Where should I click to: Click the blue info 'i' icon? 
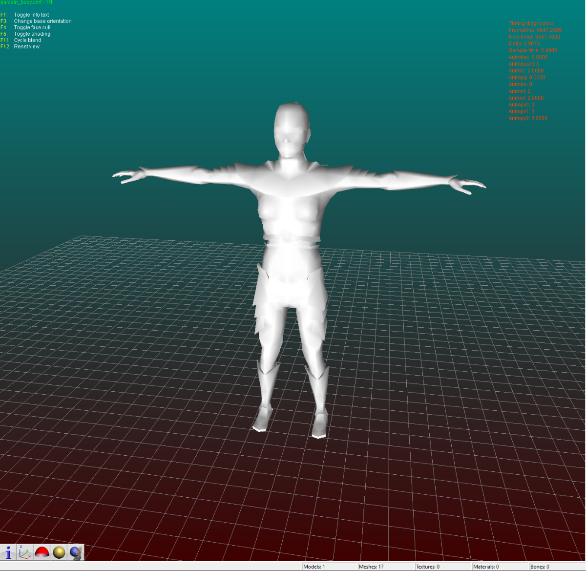click(8, 552)
